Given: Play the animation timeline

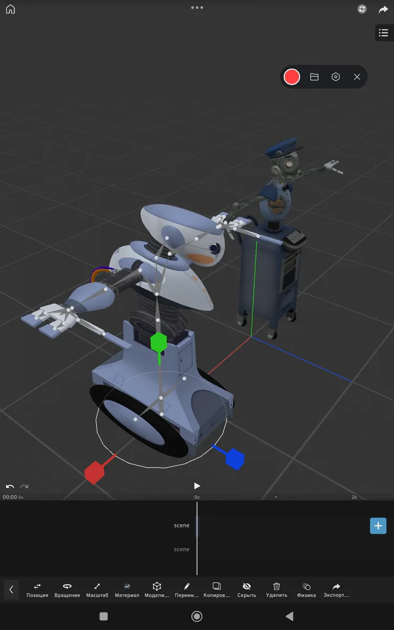Looking at the screenshot, I should pyautogui.click(x=197, y=486).
